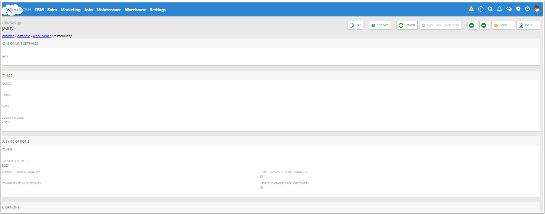Open the quick add plus icon
This screenshot has height=214, width=545.
coord(481,9)
